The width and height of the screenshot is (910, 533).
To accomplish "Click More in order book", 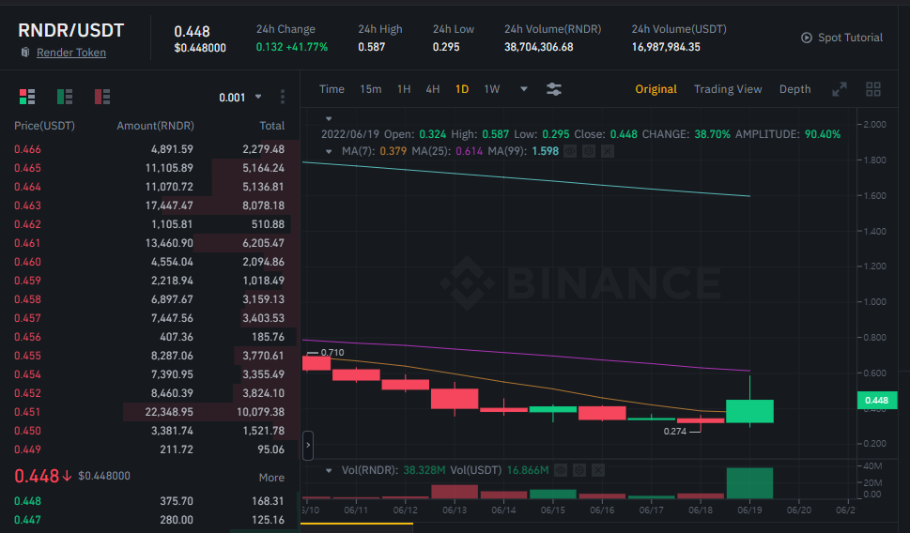I will (271, 478).
